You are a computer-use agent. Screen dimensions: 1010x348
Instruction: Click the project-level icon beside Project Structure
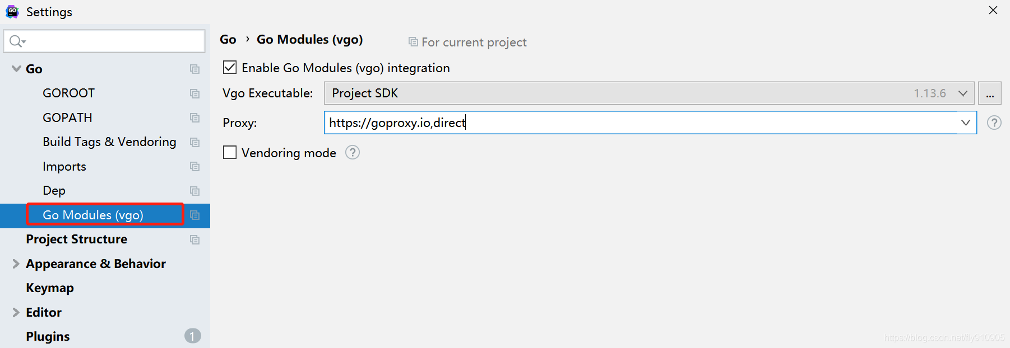point(194,239)
